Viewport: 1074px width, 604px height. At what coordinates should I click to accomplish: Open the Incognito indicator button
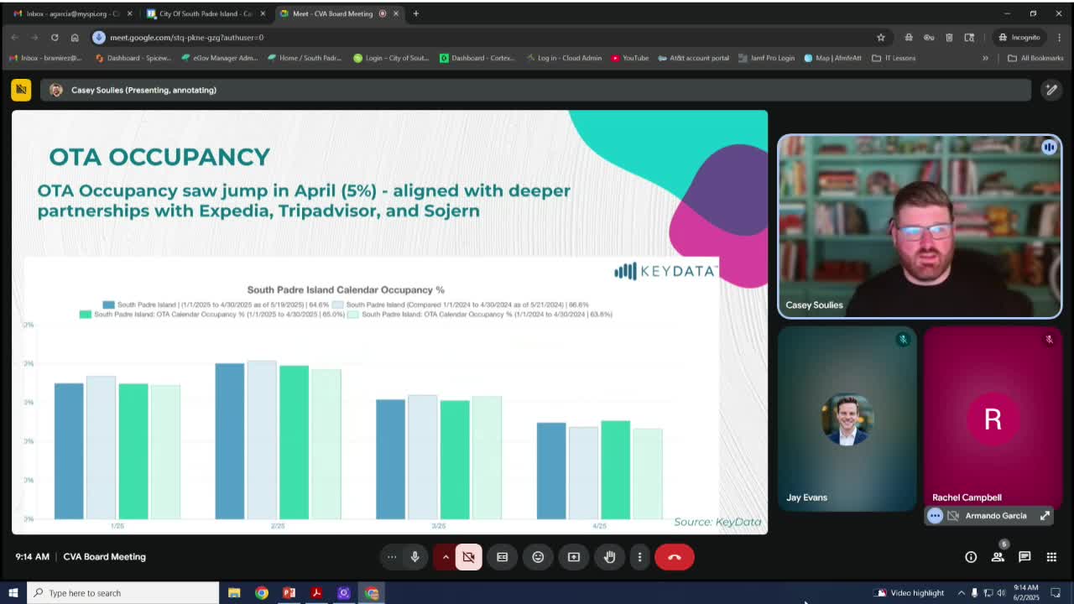pos(1019,37)
